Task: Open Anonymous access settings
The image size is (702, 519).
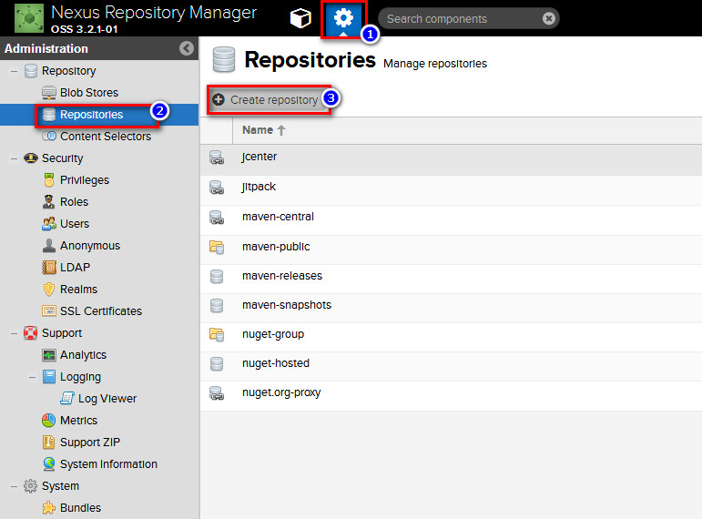Action: pos(90,246)
